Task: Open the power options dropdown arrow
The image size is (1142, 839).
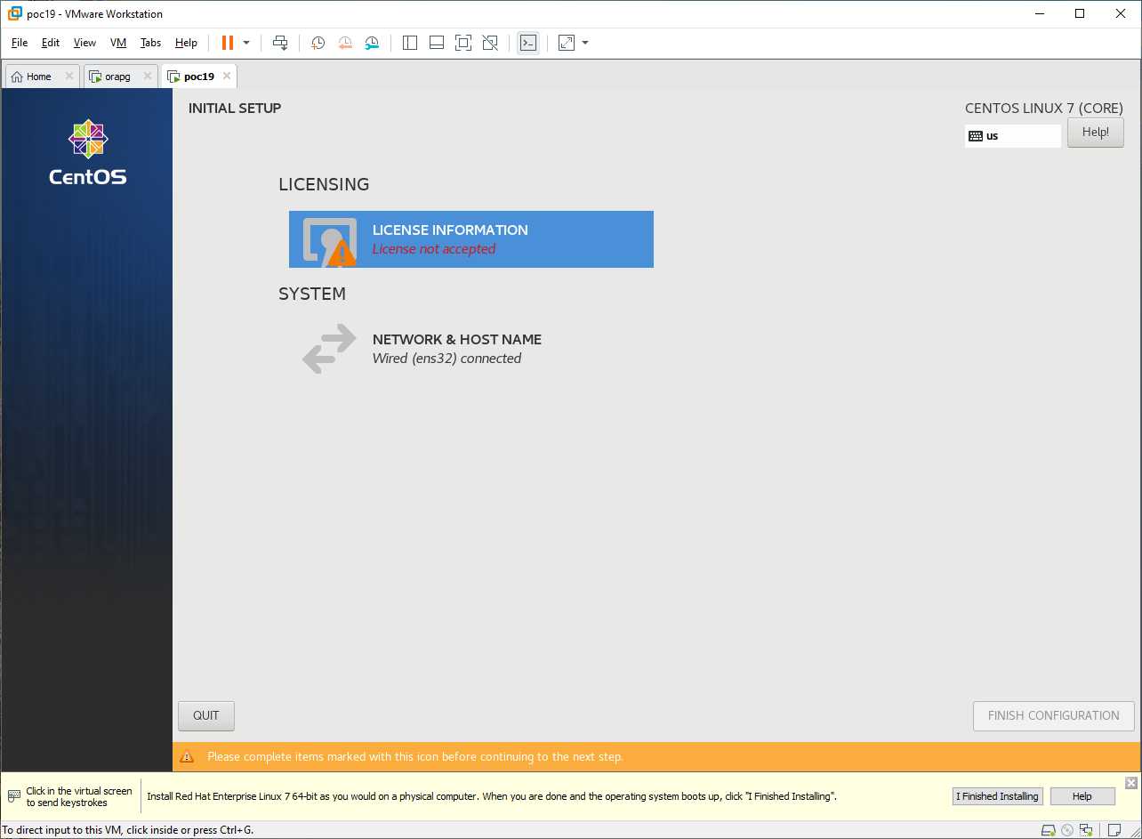Action: point(246,43)
